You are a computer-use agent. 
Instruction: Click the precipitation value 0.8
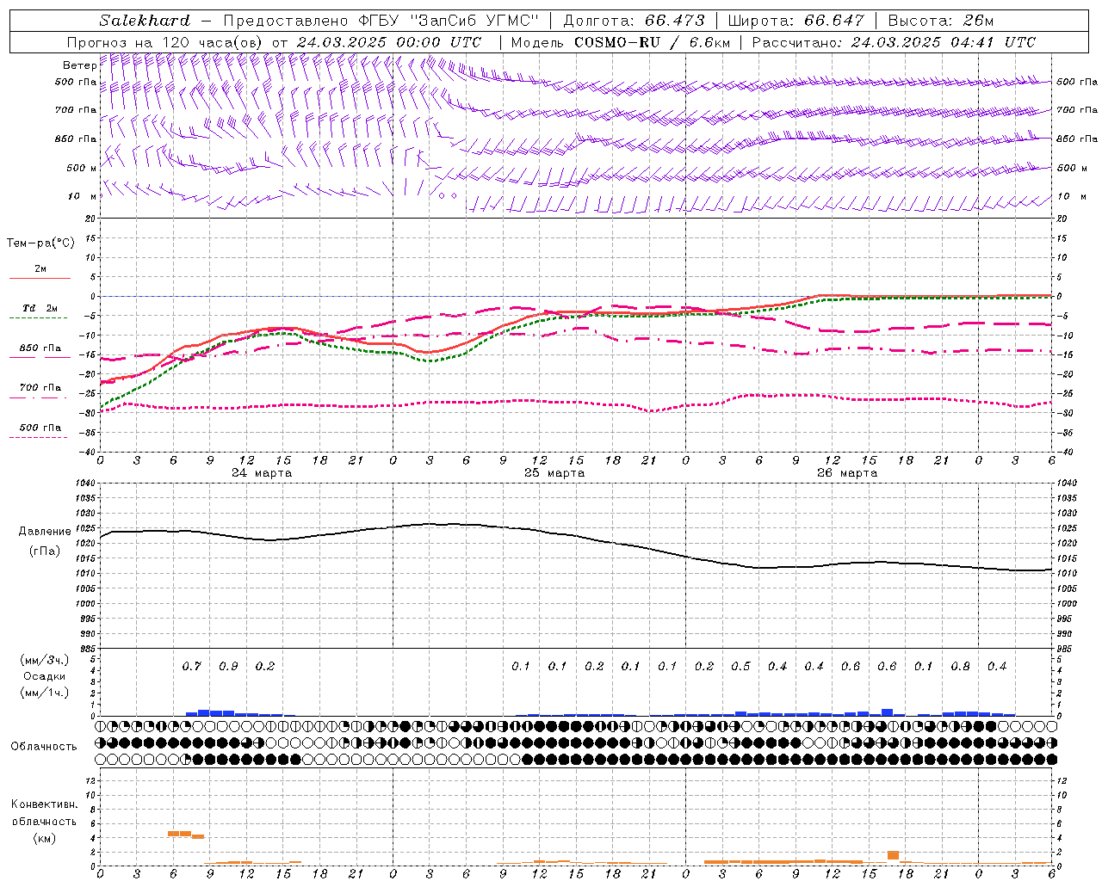coord(960,667)
